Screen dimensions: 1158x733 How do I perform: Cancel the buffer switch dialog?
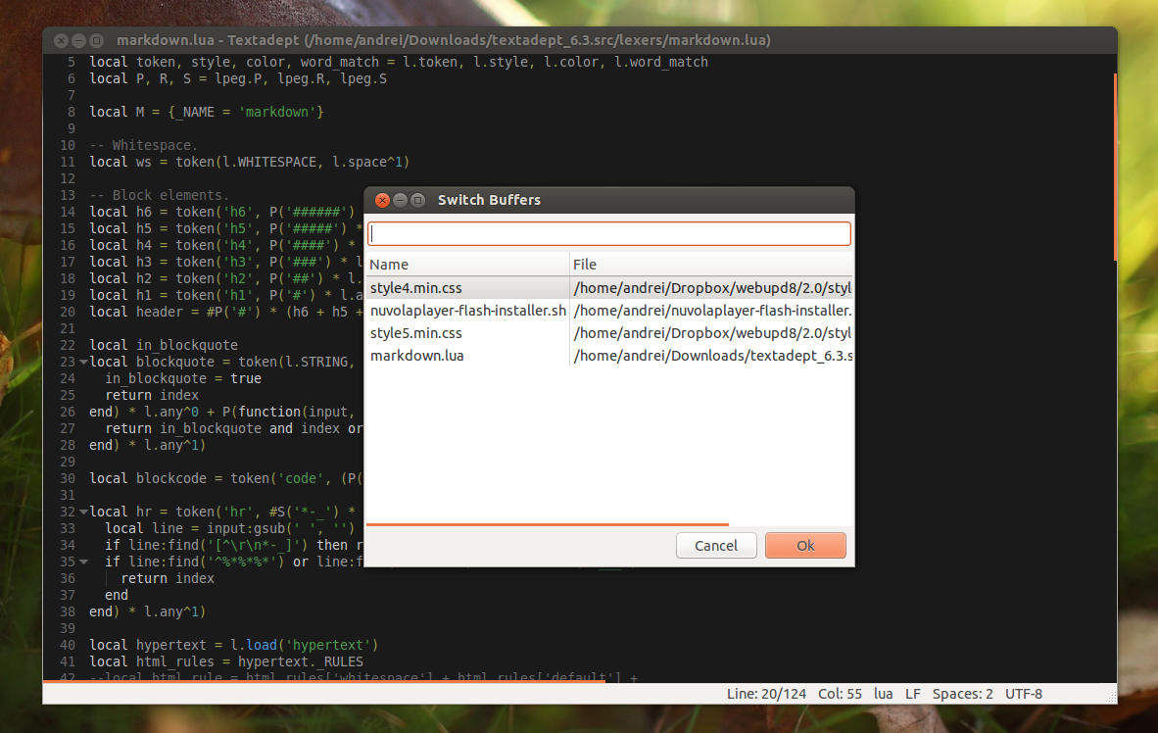[x=715, y=545]
